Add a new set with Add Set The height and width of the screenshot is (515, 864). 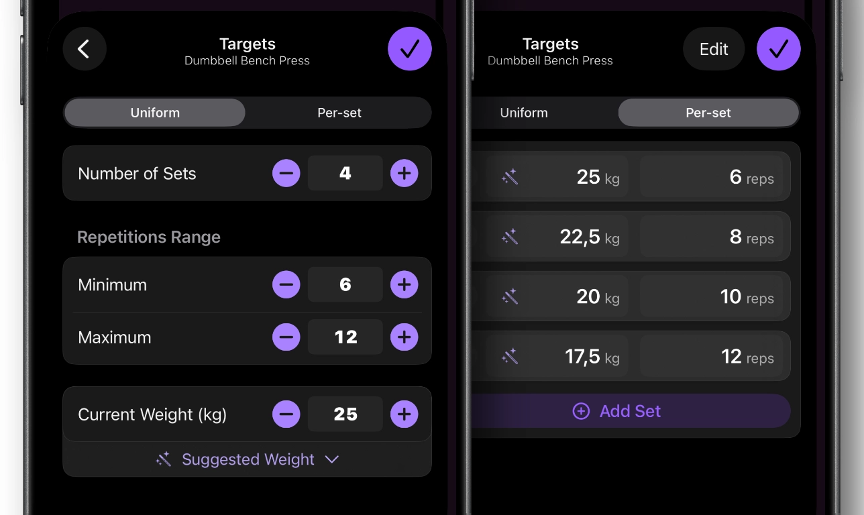click(x=616, y=411)
